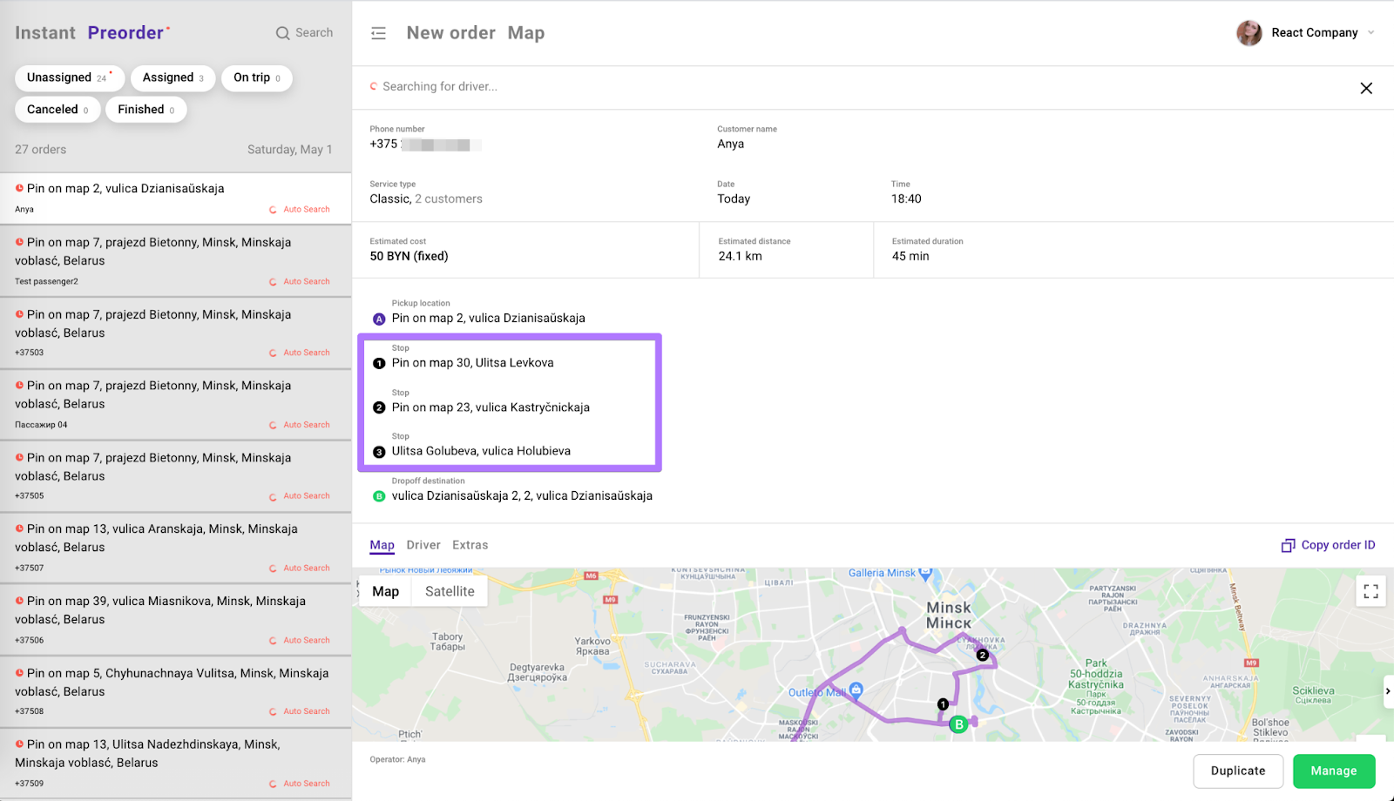
Task: Click stop 1 marker on the map
Action: click(943, 704)
